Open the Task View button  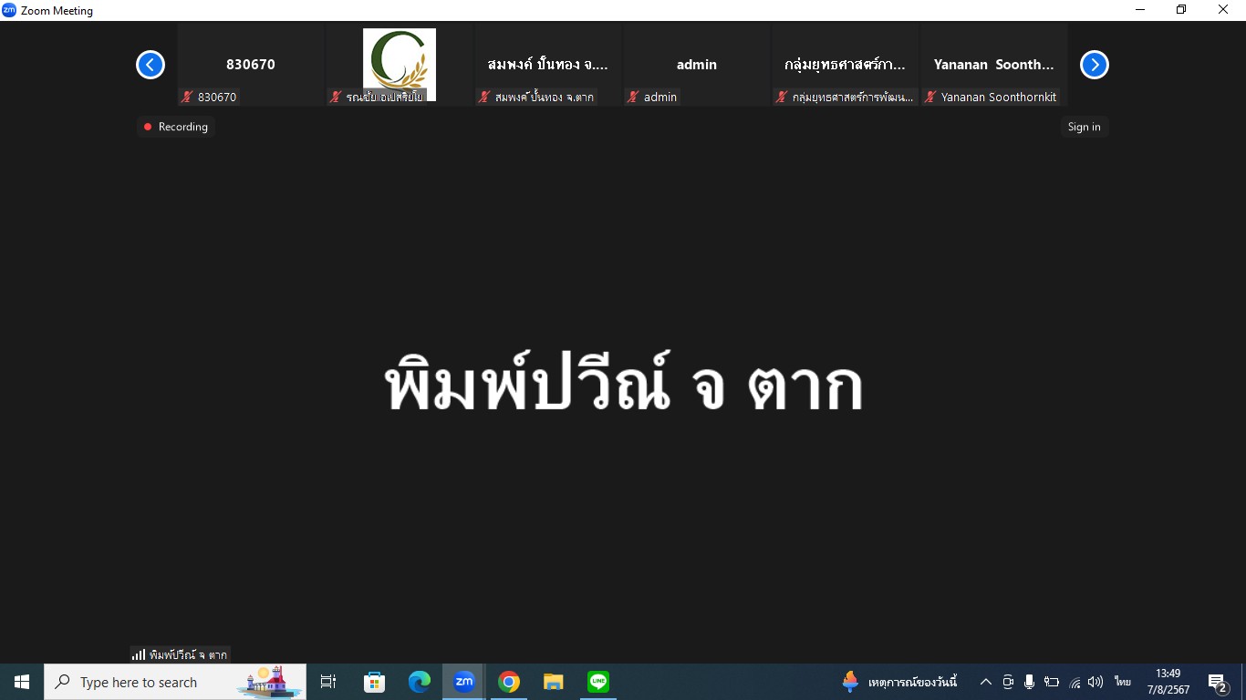point(329,682)
